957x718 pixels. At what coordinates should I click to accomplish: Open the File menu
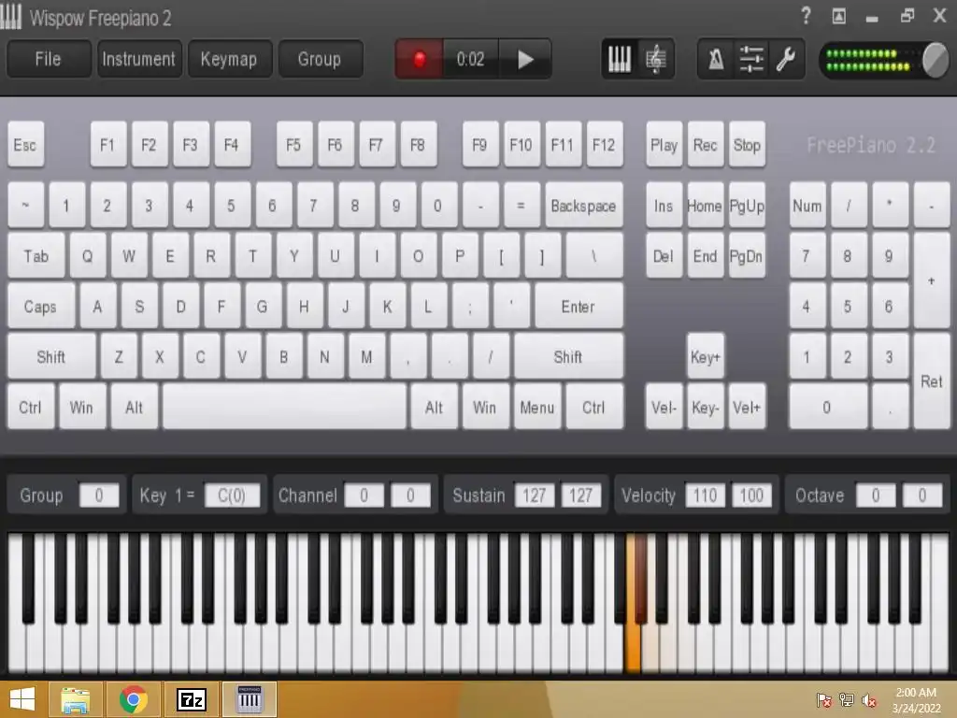pos(49,59)
